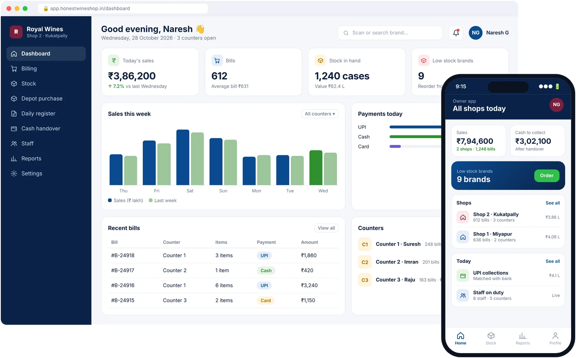Tap See all next to Shops
This screenshot has width=576, height=358.
click(553, 203)
